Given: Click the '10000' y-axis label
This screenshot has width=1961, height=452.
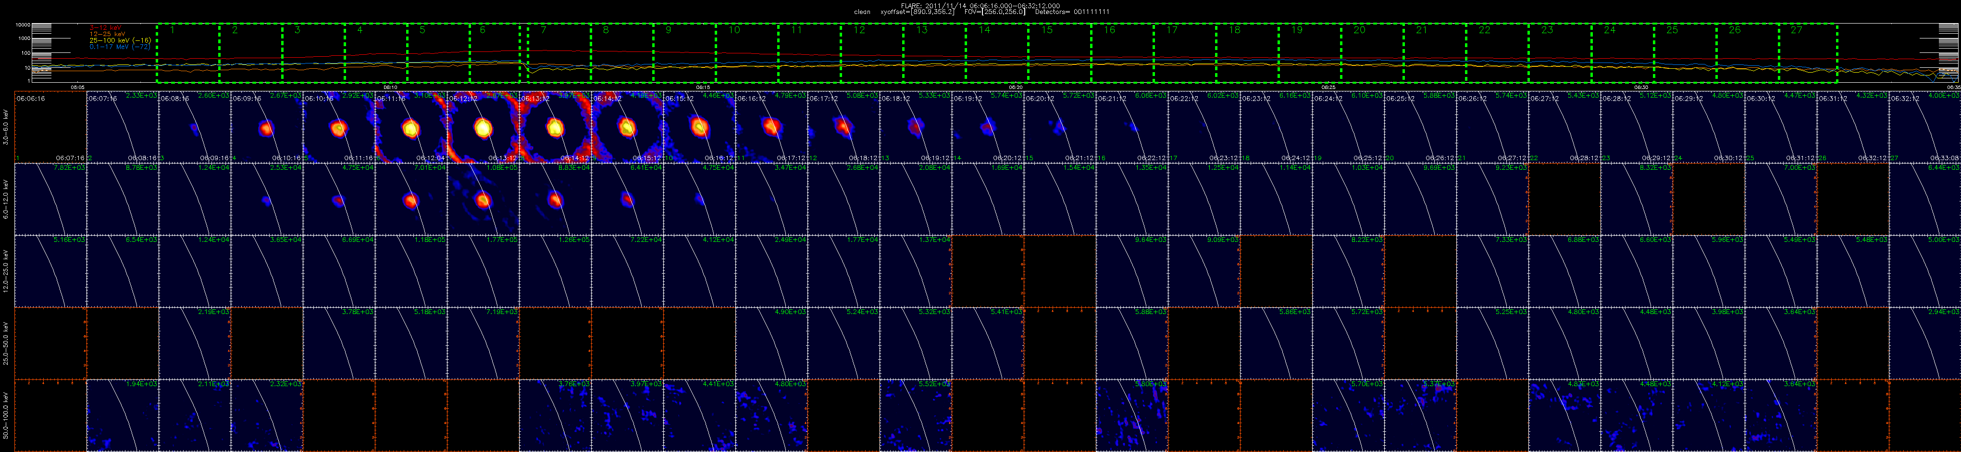Looking at the screenshot, I should pyautogui.click(x=23, y=25).
